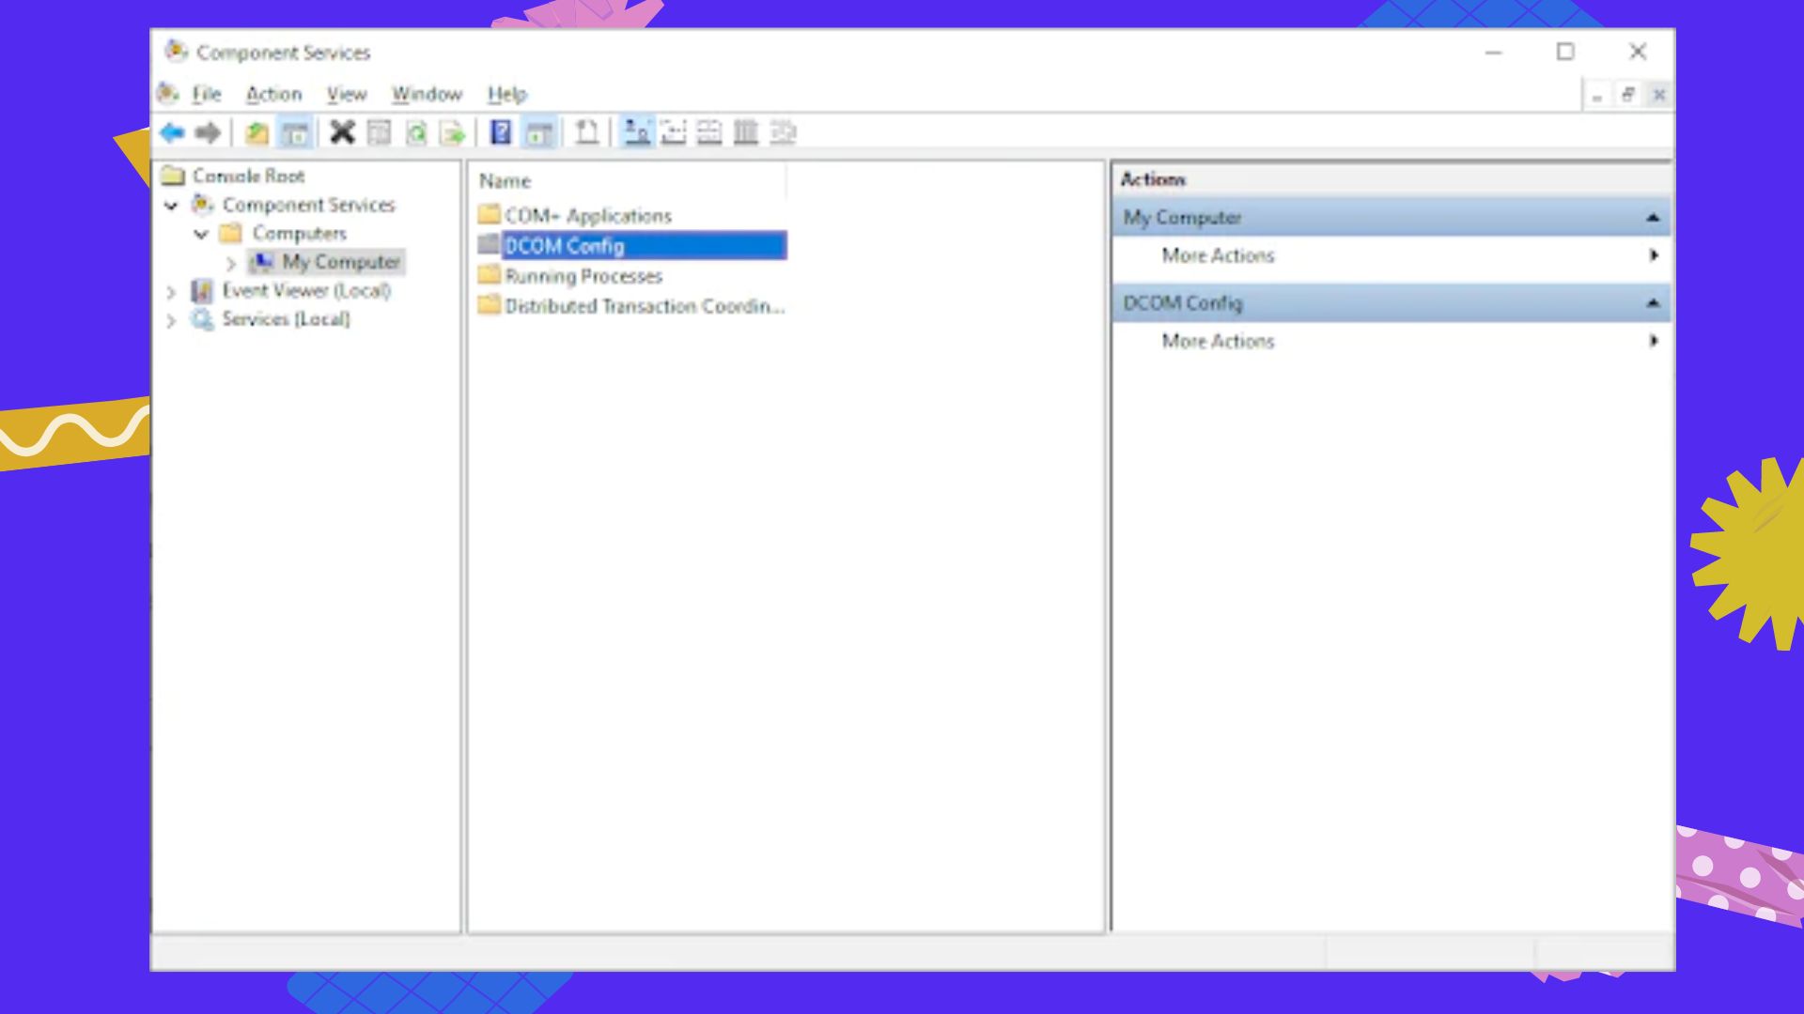Click the Up one level folder icon
1804x1014 pixels.
257,133
